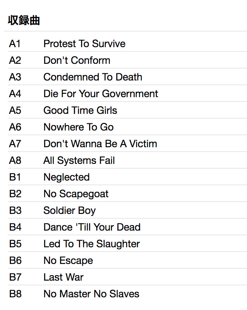Select the 'Neglected' track
Viewport: 247px width, 310px height.
click(67, 177)
